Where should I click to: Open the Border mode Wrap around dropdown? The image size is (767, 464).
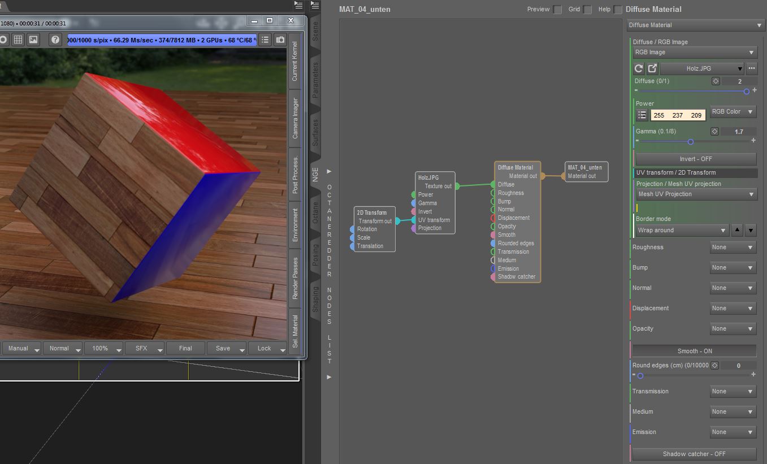(681, 230)
